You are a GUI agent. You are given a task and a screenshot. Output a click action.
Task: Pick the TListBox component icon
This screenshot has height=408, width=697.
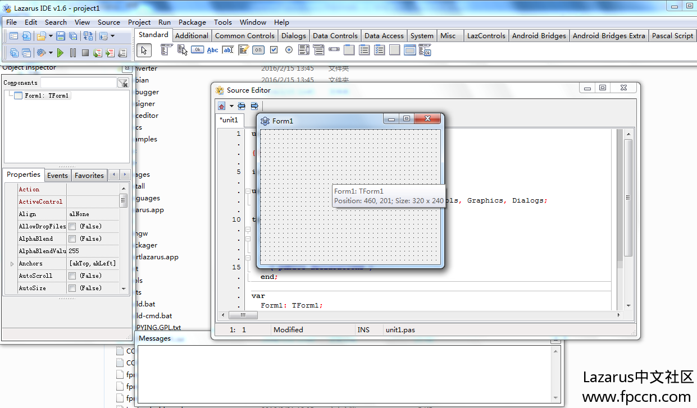point(304,50)
